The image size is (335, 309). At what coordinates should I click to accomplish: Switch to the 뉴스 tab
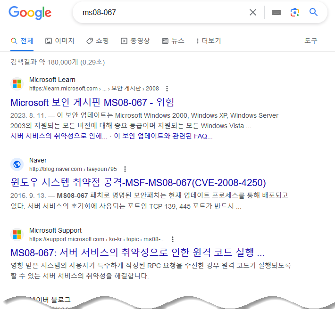pos(173,41)
